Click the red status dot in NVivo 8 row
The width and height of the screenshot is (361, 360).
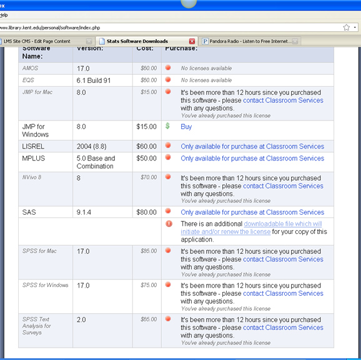[168, 177]
